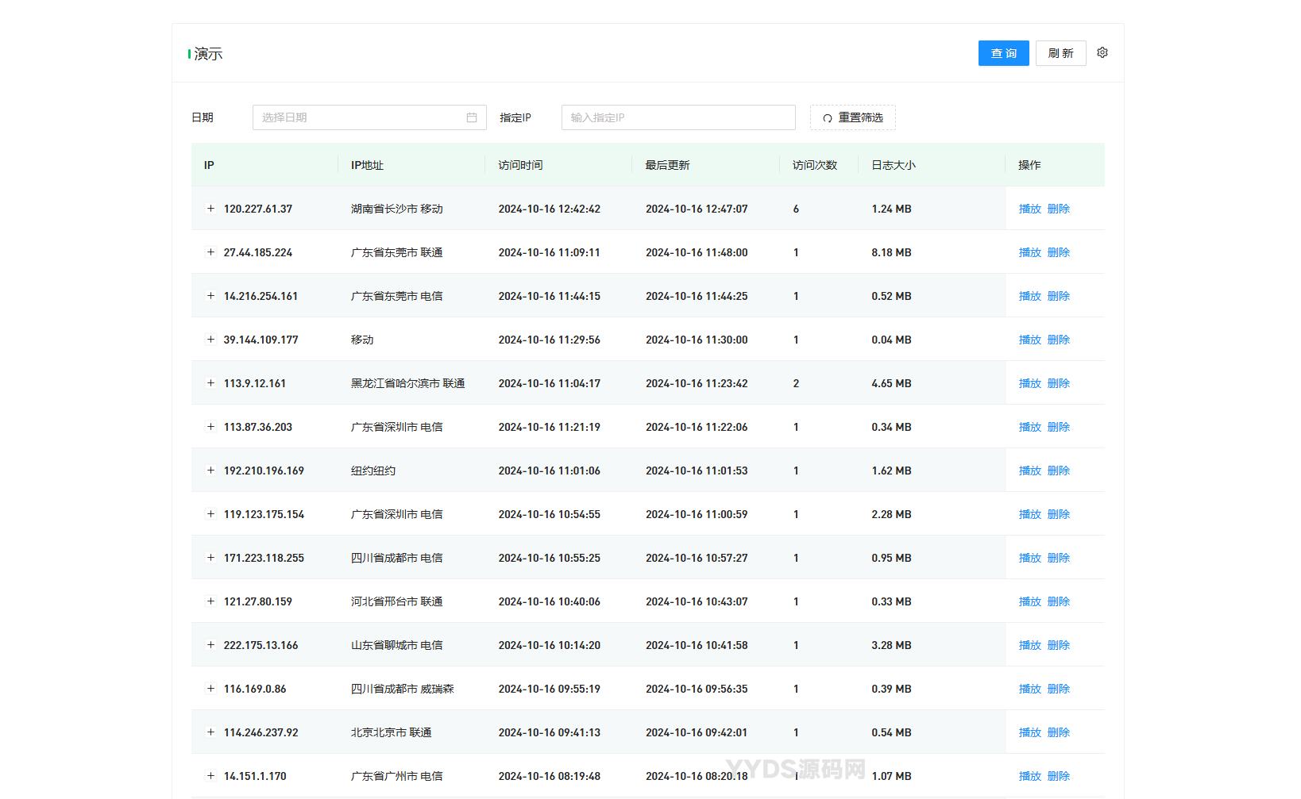This screenshot has width=1301, height=799.
Task: Click the blue 查询 button
Action: coord(1003,53)
